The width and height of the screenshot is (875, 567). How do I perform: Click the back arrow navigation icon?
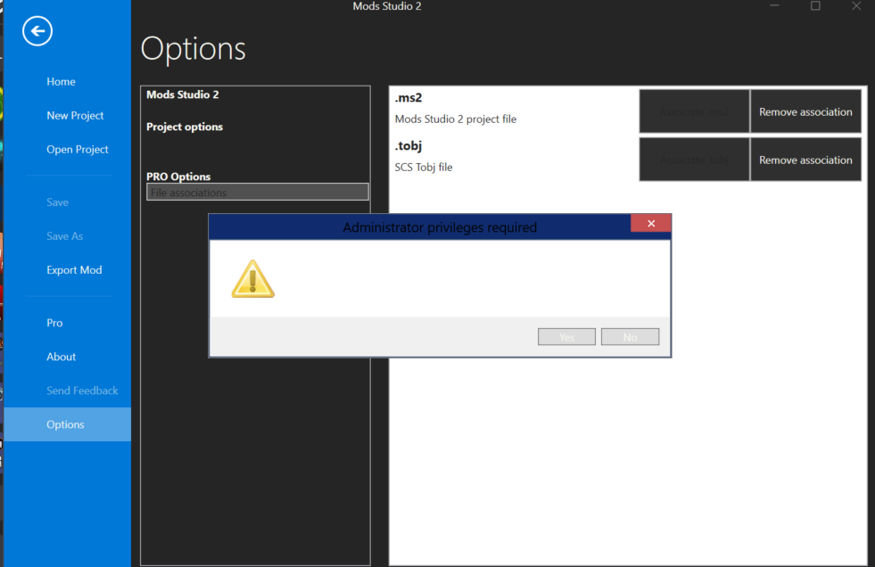click(x=37, y=31)
